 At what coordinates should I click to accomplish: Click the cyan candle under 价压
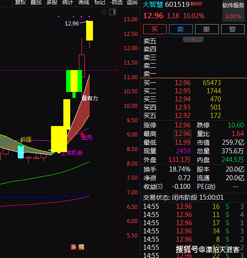[21, 152]
